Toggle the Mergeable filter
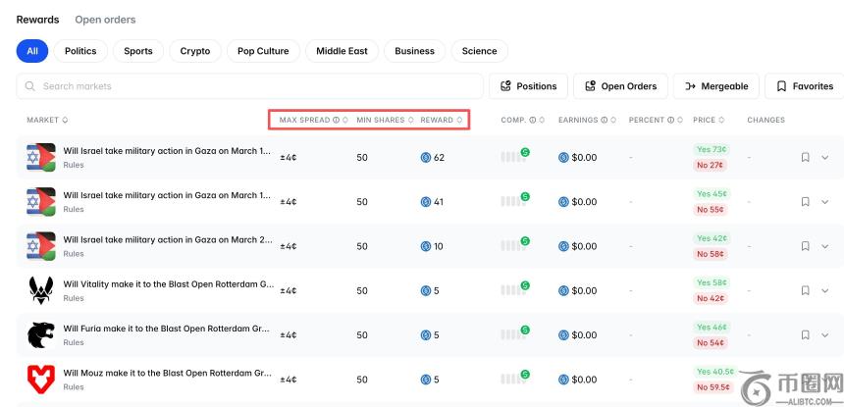 coord(716,86)
